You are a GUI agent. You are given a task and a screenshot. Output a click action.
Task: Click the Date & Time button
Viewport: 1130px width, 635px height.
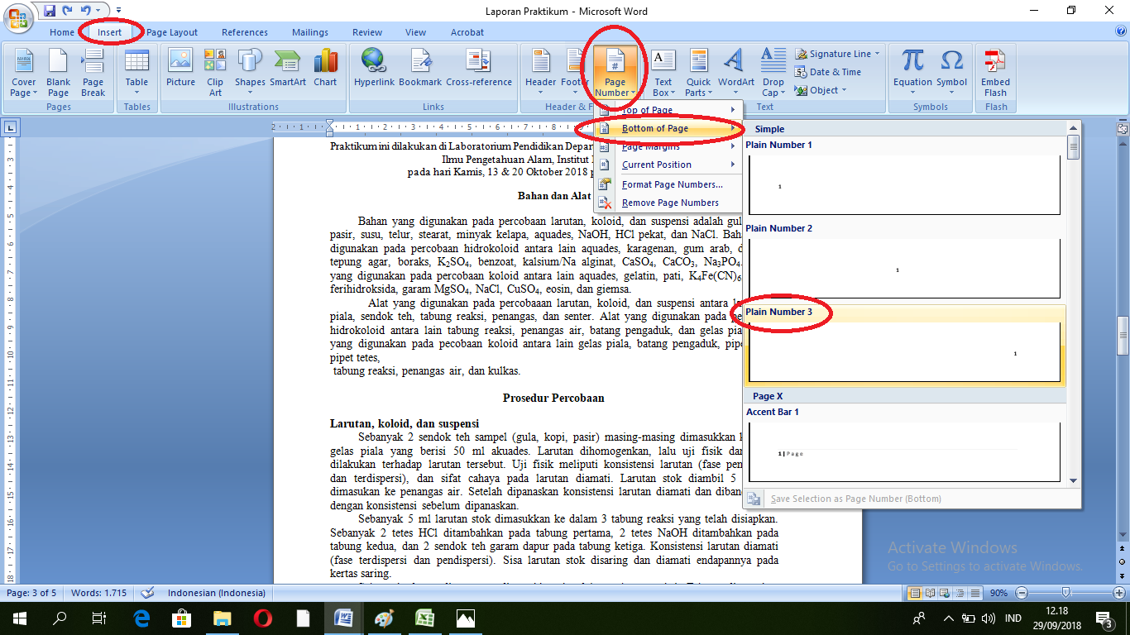pyautogui.click(x=828, y=72)
